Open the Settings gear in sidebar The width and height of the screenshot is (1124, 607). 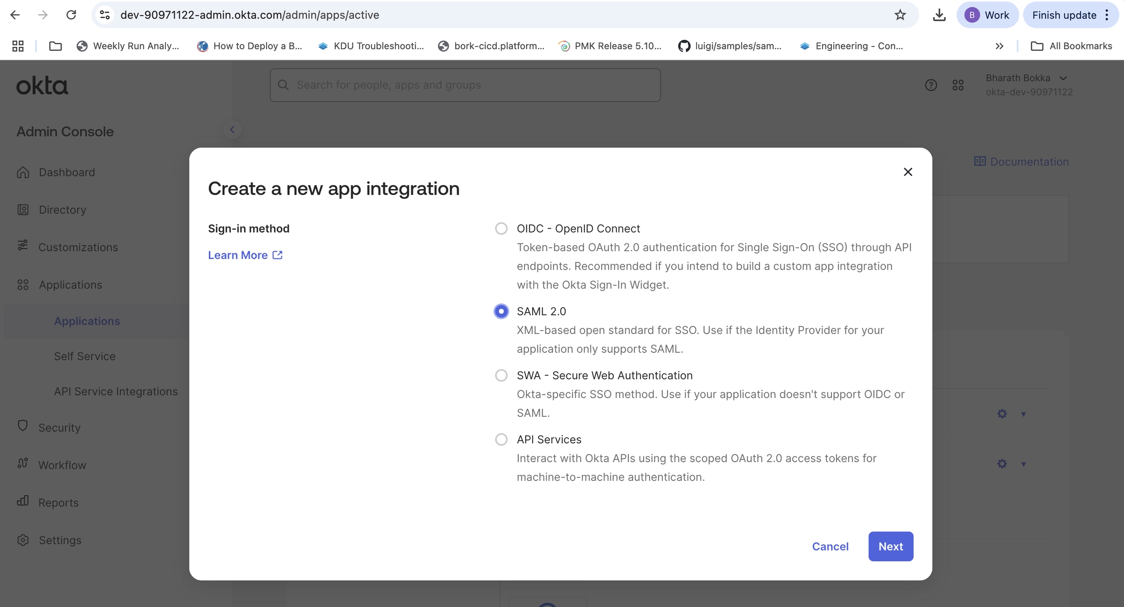click(x=23, y=540)
